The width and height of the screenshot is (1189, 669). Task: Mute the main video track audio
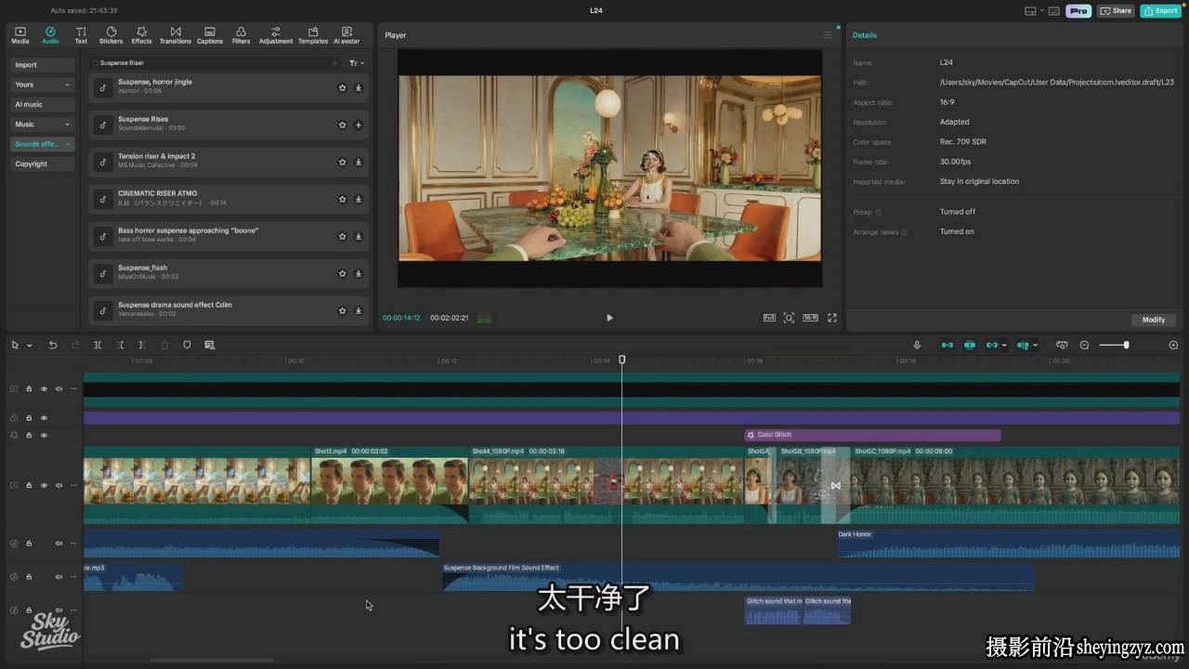pos(59,485)
